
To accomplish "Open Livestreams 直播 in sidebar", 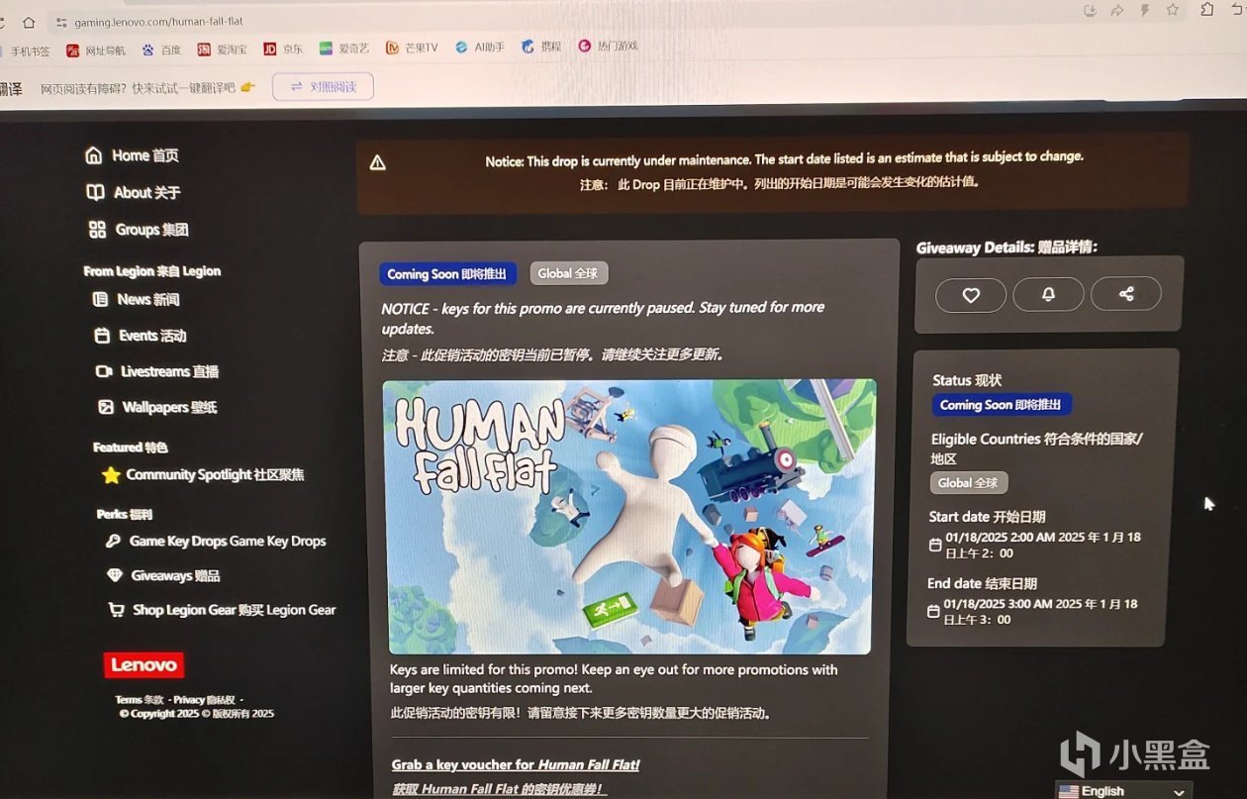I will tap(156, 371).
